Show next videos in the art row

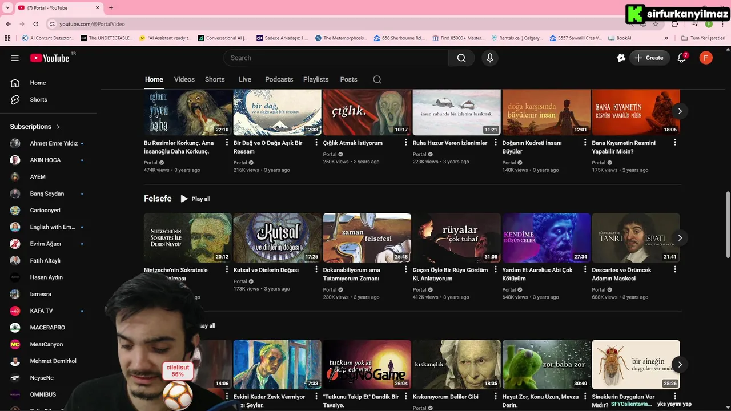coord(680,111)
